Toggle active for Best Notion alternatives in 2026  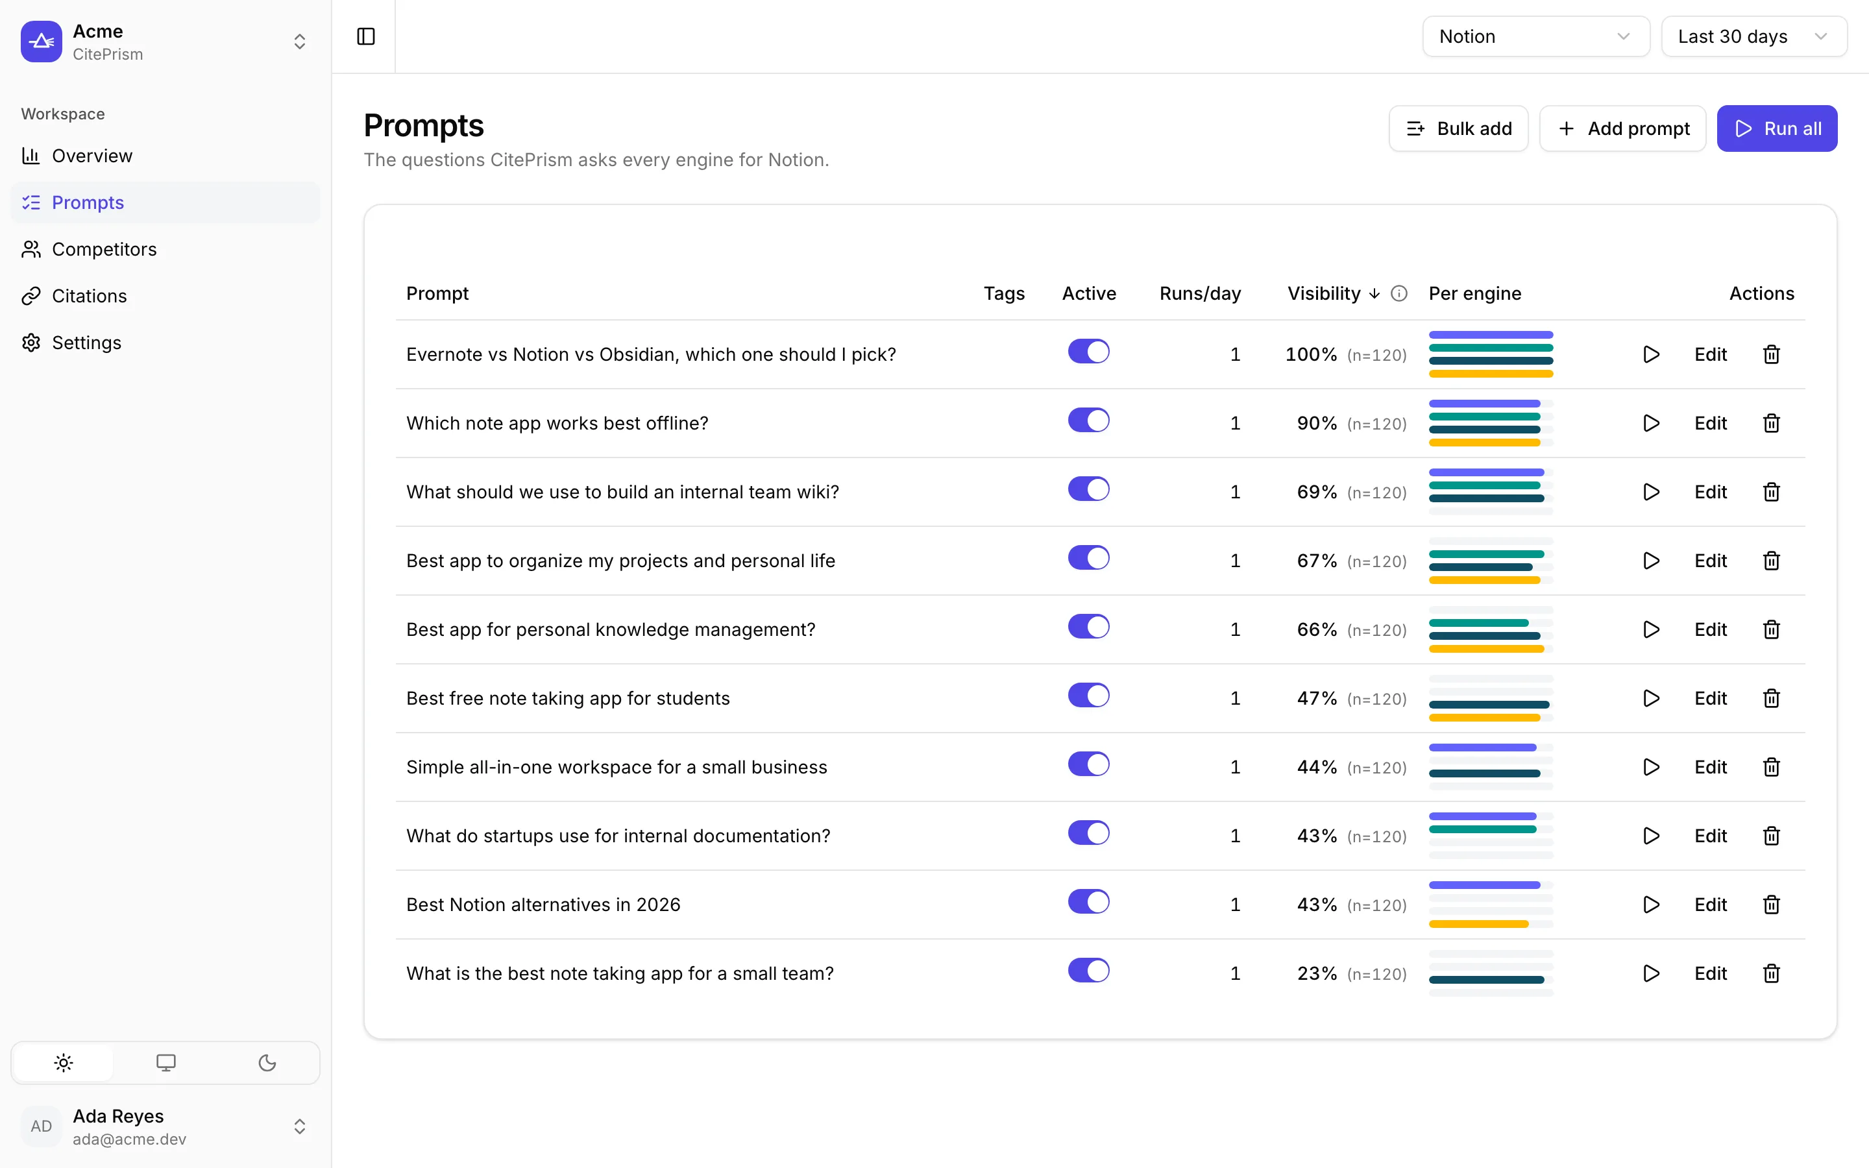[1088, 901]
